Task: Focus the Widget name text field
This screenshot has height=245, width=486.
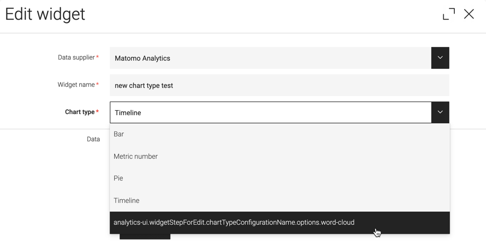Action: [279, 85]
